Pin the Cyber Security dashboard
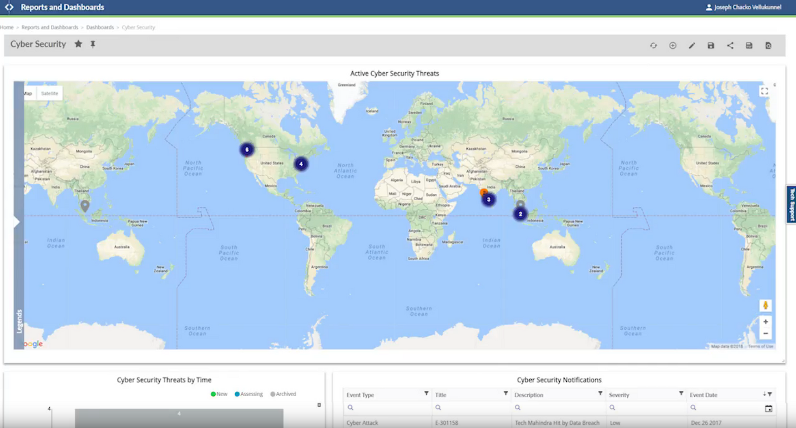The height and width of the screenshot is (428, 796). (x=93, y=44)
